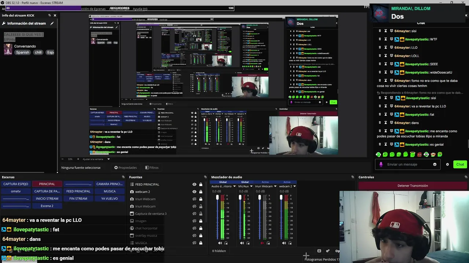Delete the '64mayter: sisi' chat message
The height and width of the screenshot is (263, 469).
380,31
